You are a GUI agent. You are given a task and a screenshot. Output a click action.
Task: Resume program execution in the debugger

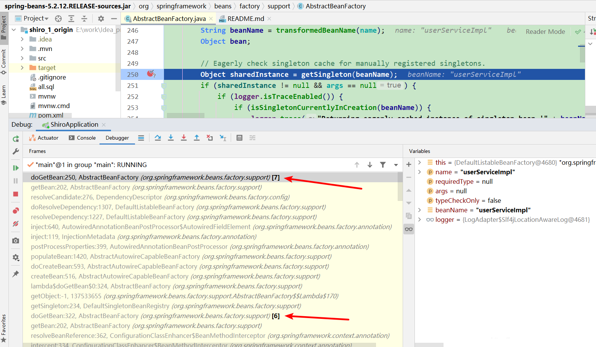tap(16, 168)
